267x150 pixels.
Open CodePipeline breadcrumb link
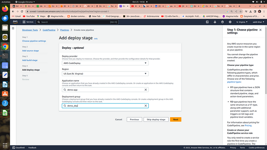coord(49,30)
